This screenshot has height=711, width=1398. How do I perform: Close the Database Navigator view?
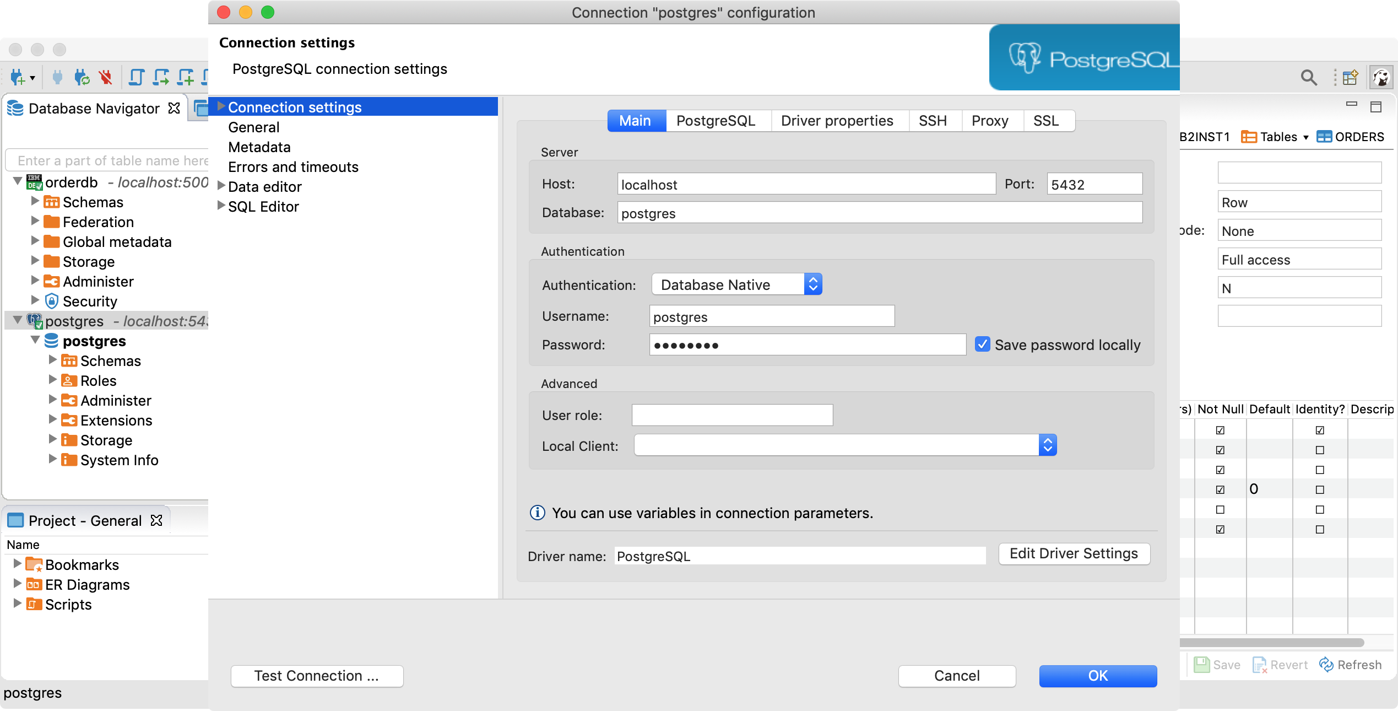[x=174, y=108]
